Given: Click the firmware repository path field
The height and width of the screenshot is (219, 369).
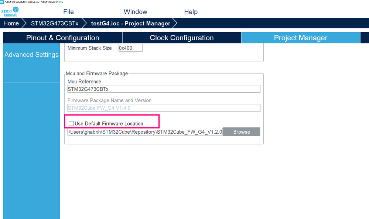Looking at the screenshot, I should click(145, 132).
